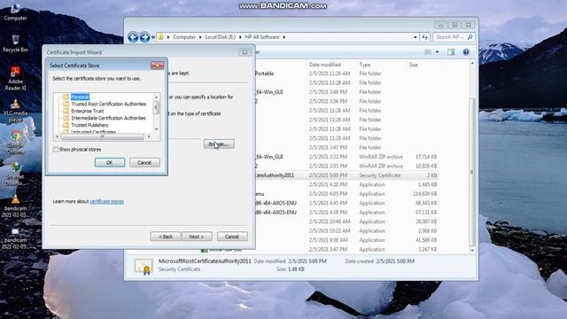Select the Application row sized 68,445 KB

(x=346, y=203)
